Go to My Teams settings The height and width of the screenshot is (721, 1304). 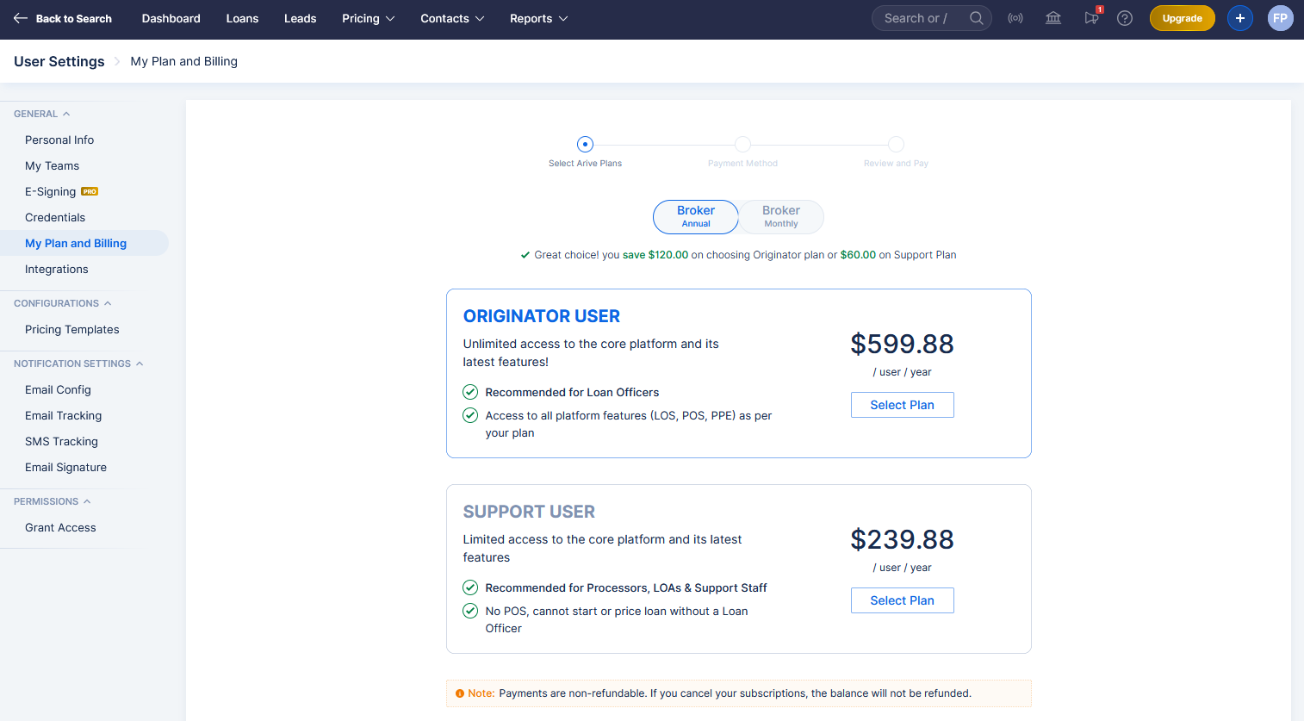[52, 165]
